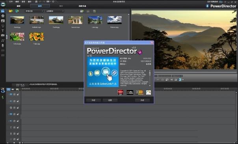Click the leftmost upgrade button in About dialog

93,100
